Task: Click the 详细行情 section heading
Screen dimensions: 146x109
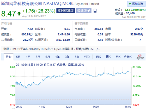Action: tap(7, 24)
